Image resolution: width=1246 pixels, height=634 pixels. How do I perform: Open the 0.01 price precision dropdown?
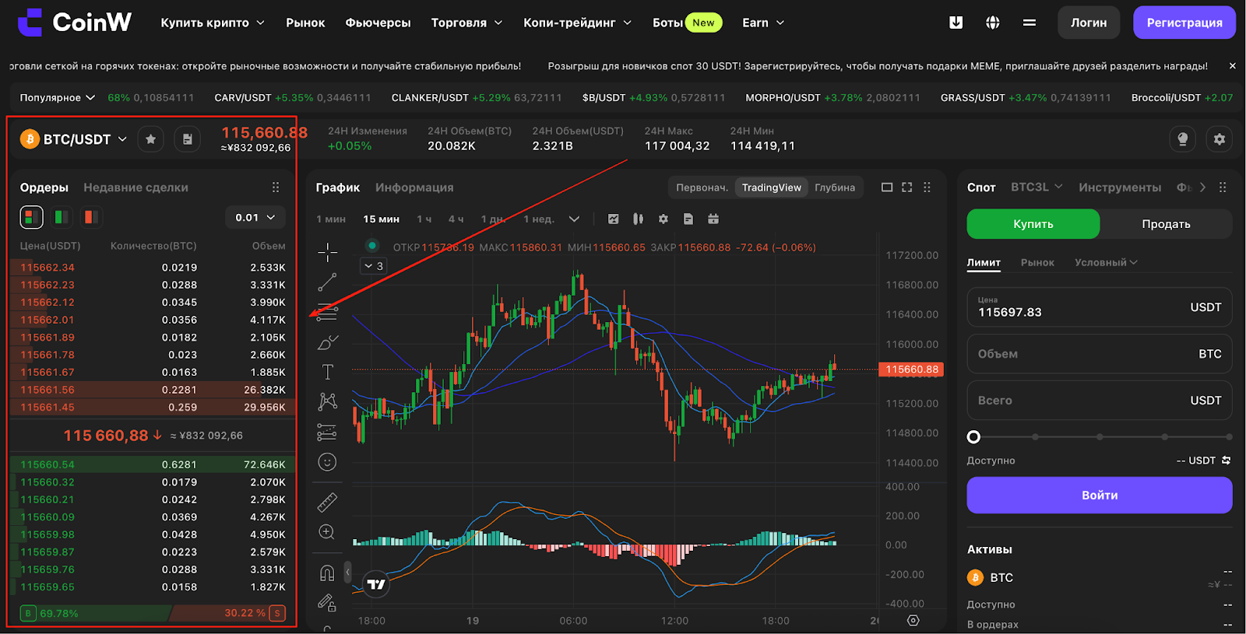point(255,218)
